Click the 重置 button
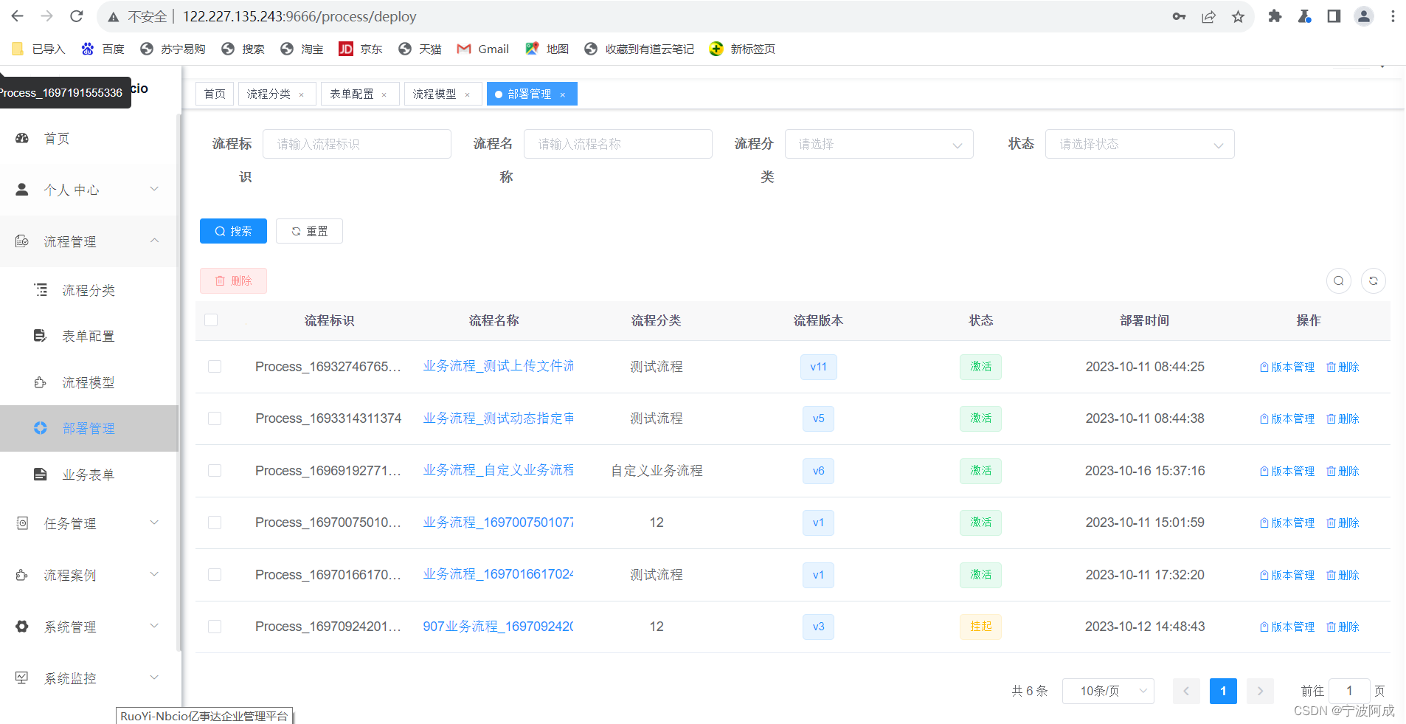The width and height of the screenshot is (1406, 724). point(309,231)
